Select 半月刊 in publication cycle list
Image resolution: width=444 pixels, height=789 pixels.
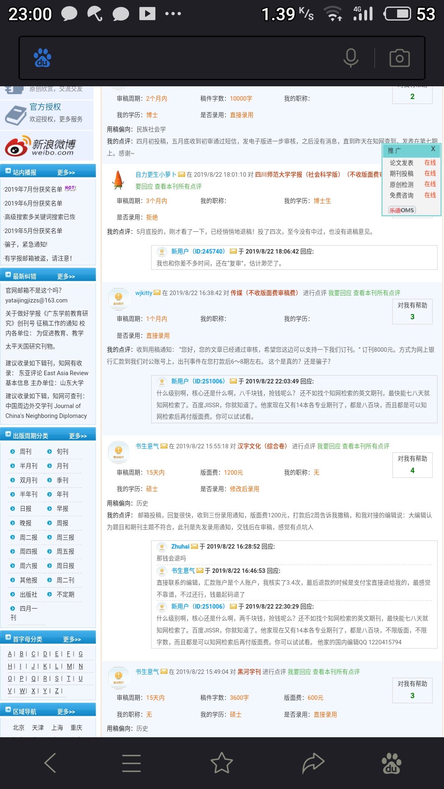28,466
